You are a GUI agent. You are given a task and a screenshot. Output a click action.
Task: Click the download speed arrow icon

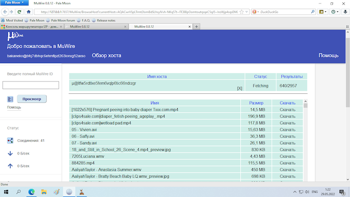(10, 153)
